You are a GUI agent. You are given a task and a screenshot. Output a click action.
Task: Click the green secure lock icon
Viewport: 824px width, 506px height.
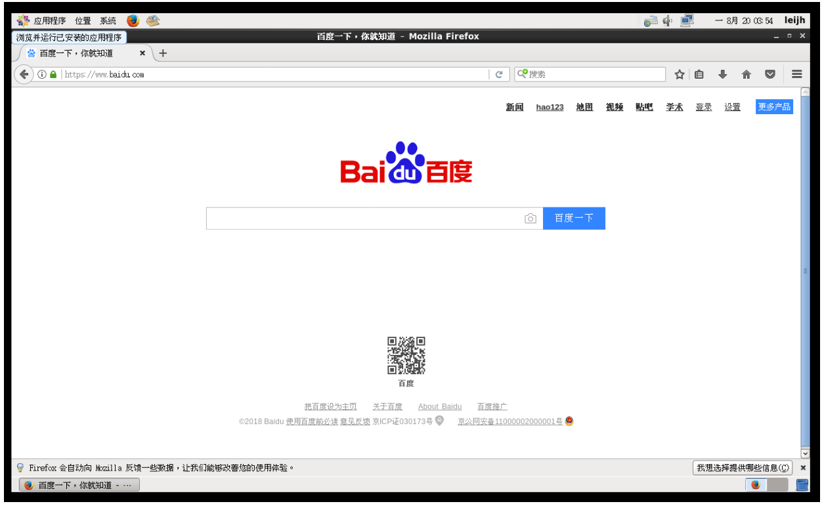tap(53, 74)
